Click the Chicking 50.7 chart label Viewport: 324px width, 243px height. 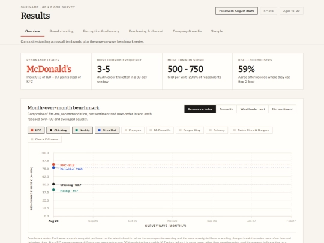pyautogui.click(x=71, y=185)
